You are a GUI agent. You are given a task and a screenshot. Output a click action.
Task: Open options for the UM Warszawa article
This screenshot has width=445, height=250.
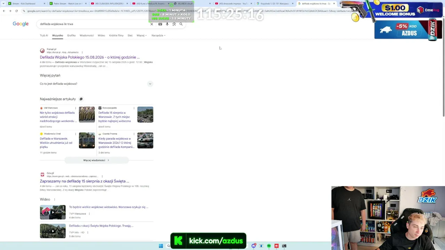click(75, 108)
